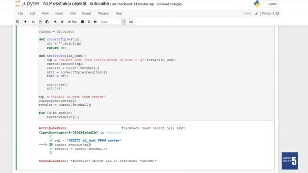The height and width of the screenshot is (173, 308).
Task: Click the Trusted notebook indicator
Action: (x=246, y=13)
